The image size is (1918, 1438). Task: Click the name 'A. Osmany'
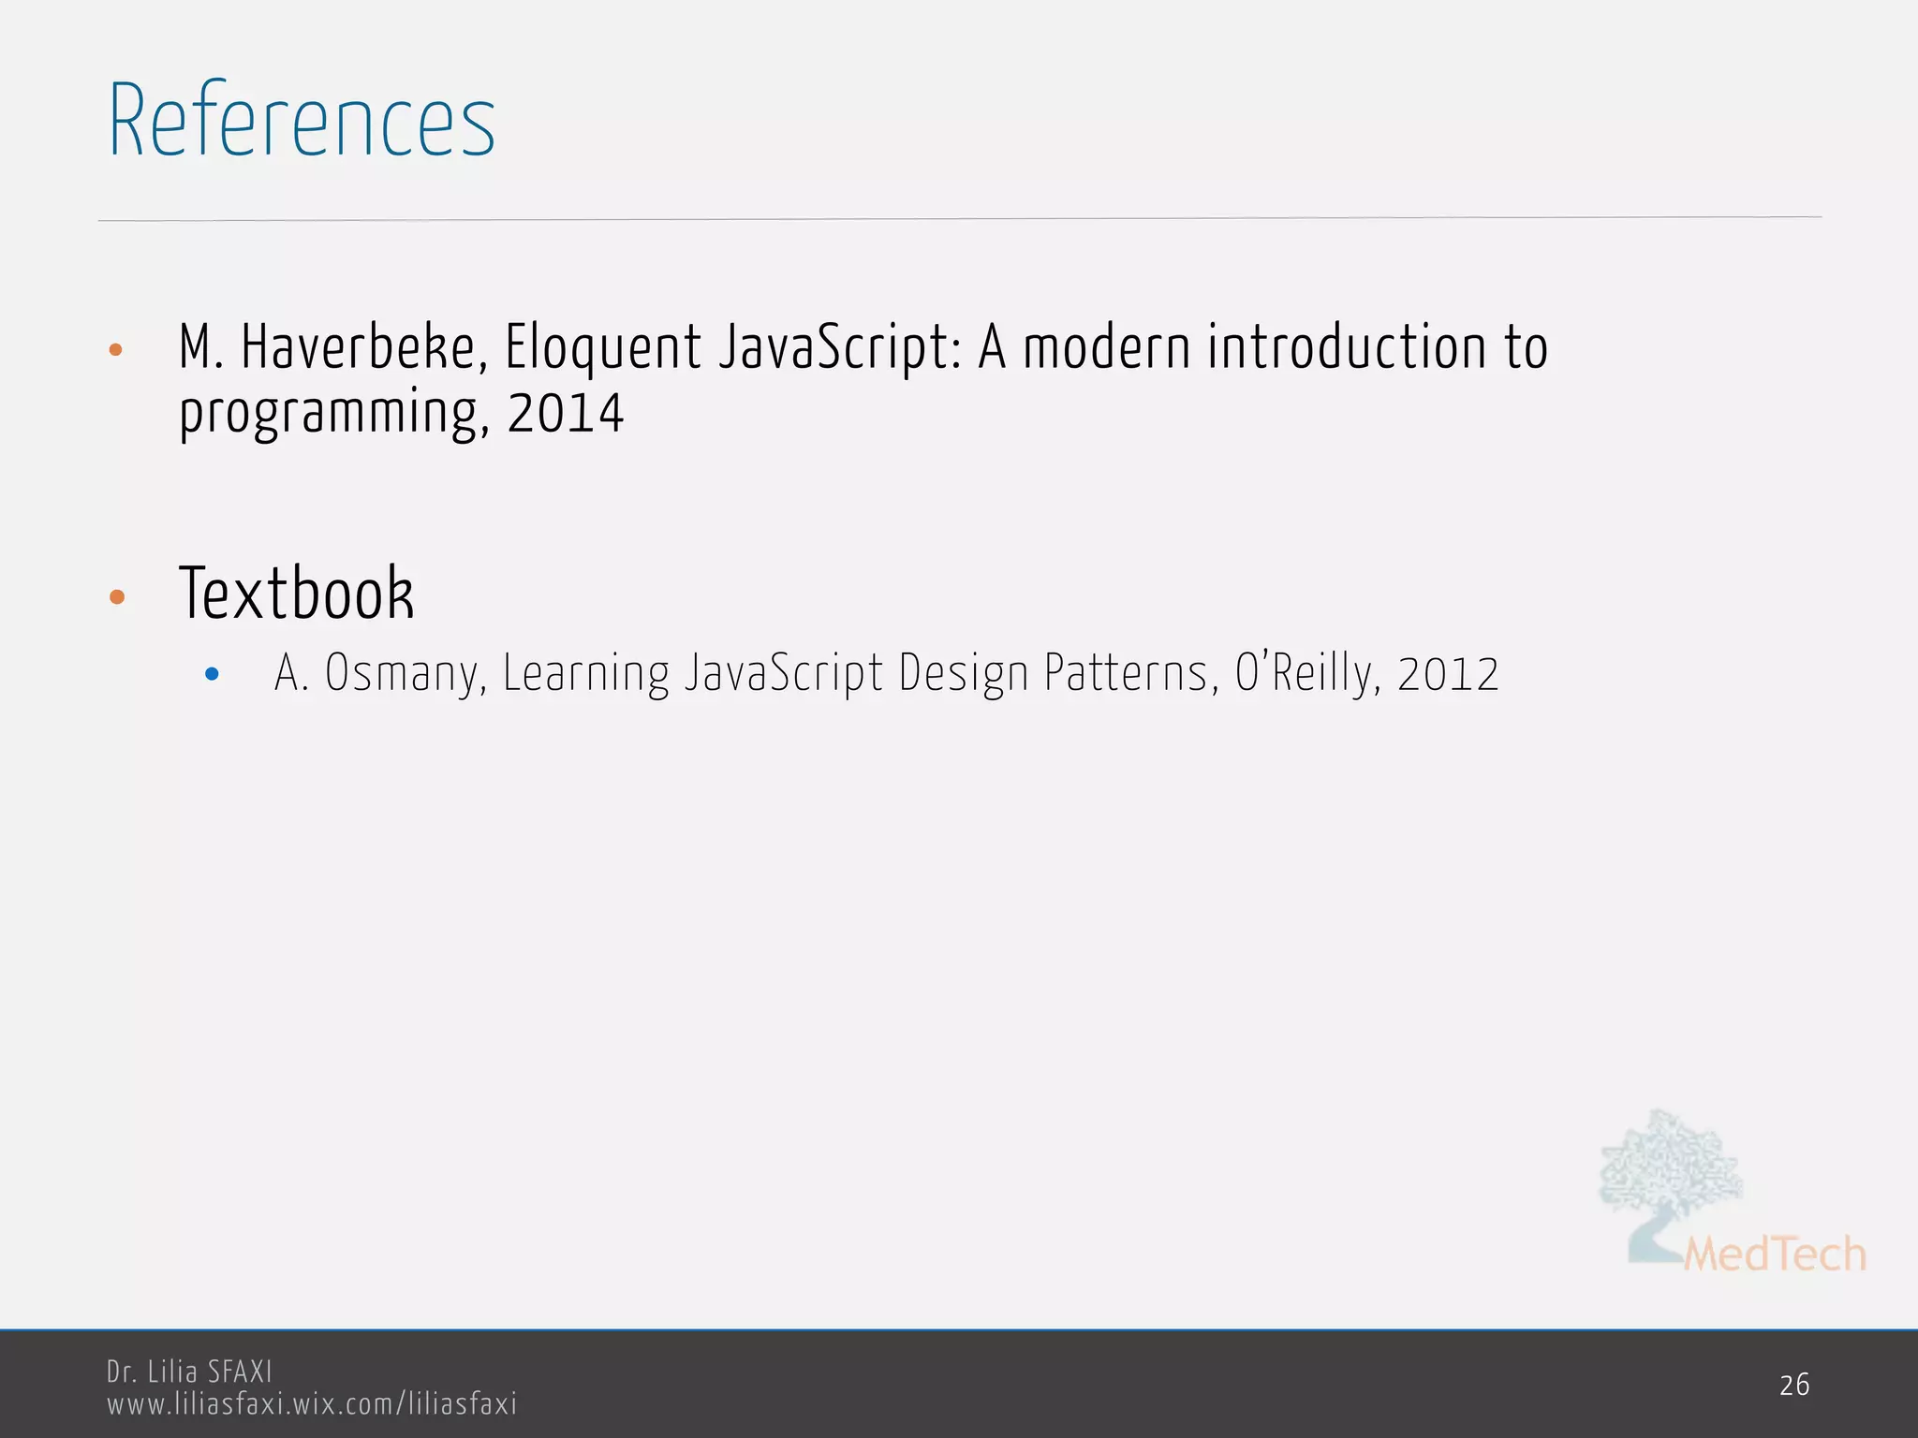(375, 673)
